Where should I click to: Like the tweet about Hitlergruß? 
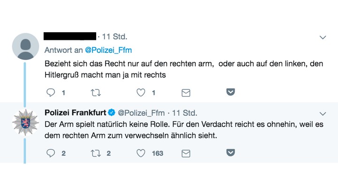[x=141, y=93]
